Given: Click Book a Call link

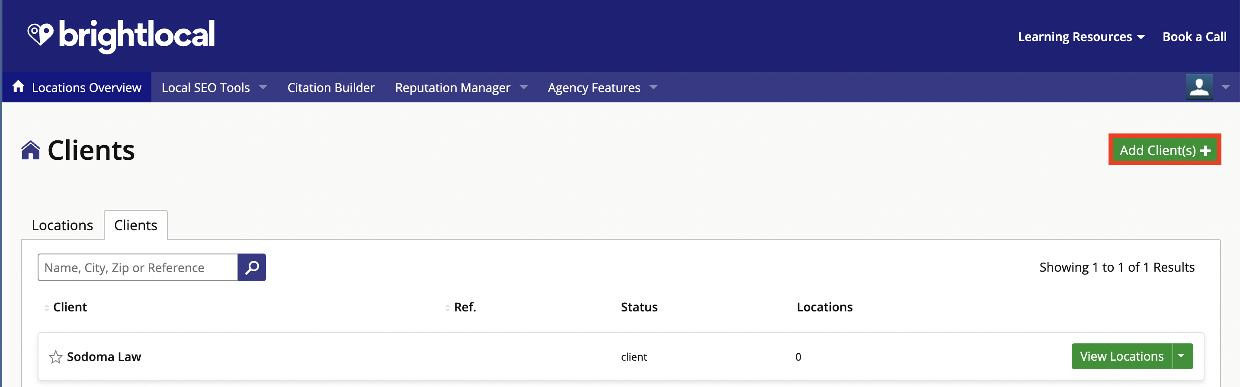Looking at the screenshot, I should point(1194,37).
